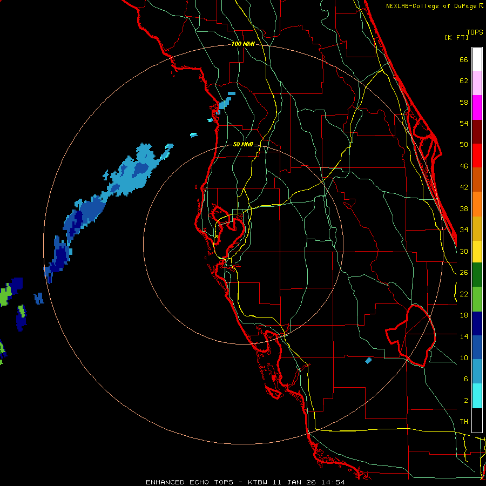Click the 18 legend value

click(x=464, y=315)
